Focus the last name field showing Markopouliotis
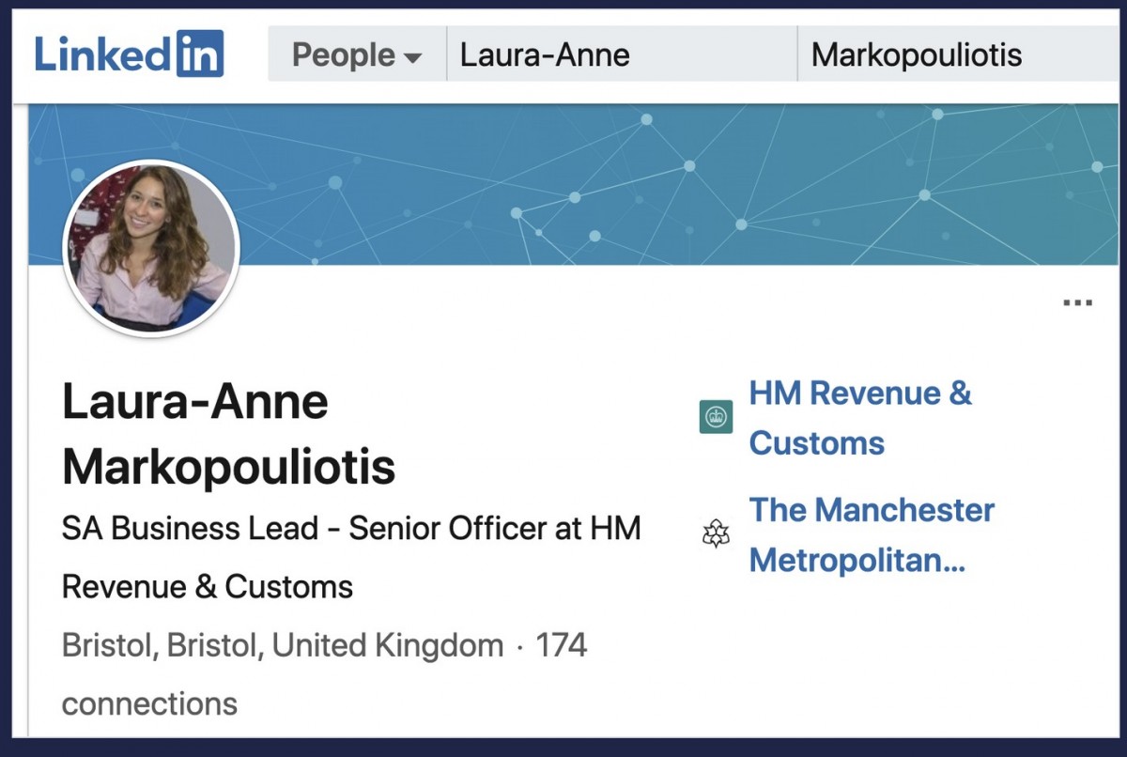 959,54
